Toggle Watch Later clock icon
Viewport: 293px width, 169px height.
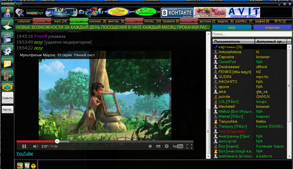pyautogui.click(x=150, y=146)
